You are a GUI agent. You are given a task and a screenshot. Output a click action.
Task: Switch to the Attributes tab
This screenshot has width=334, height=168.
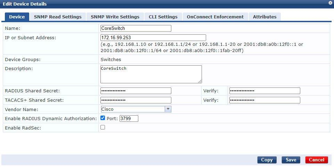[264, 17]
